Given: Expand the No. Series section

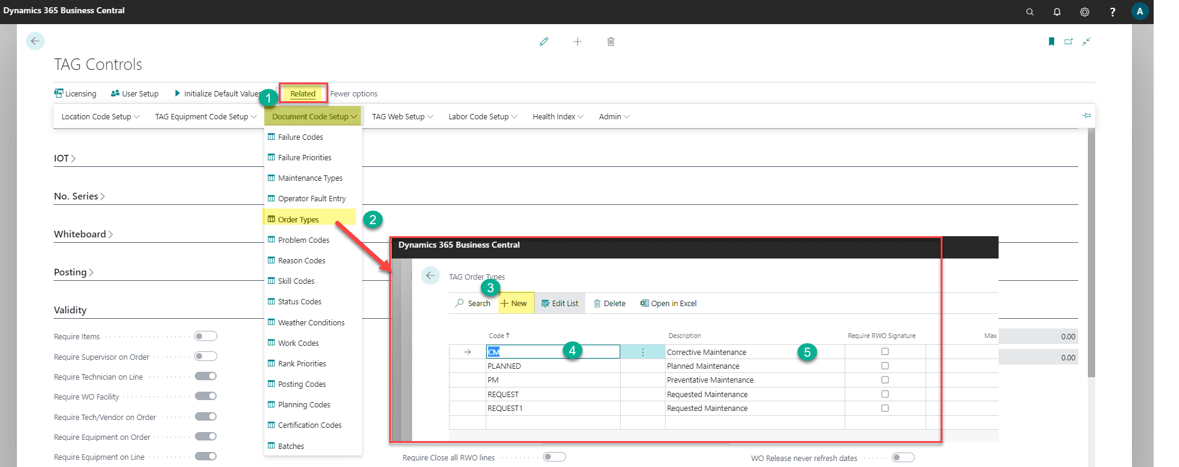Looking at the screenshot, I should click(x=79, y=196).
